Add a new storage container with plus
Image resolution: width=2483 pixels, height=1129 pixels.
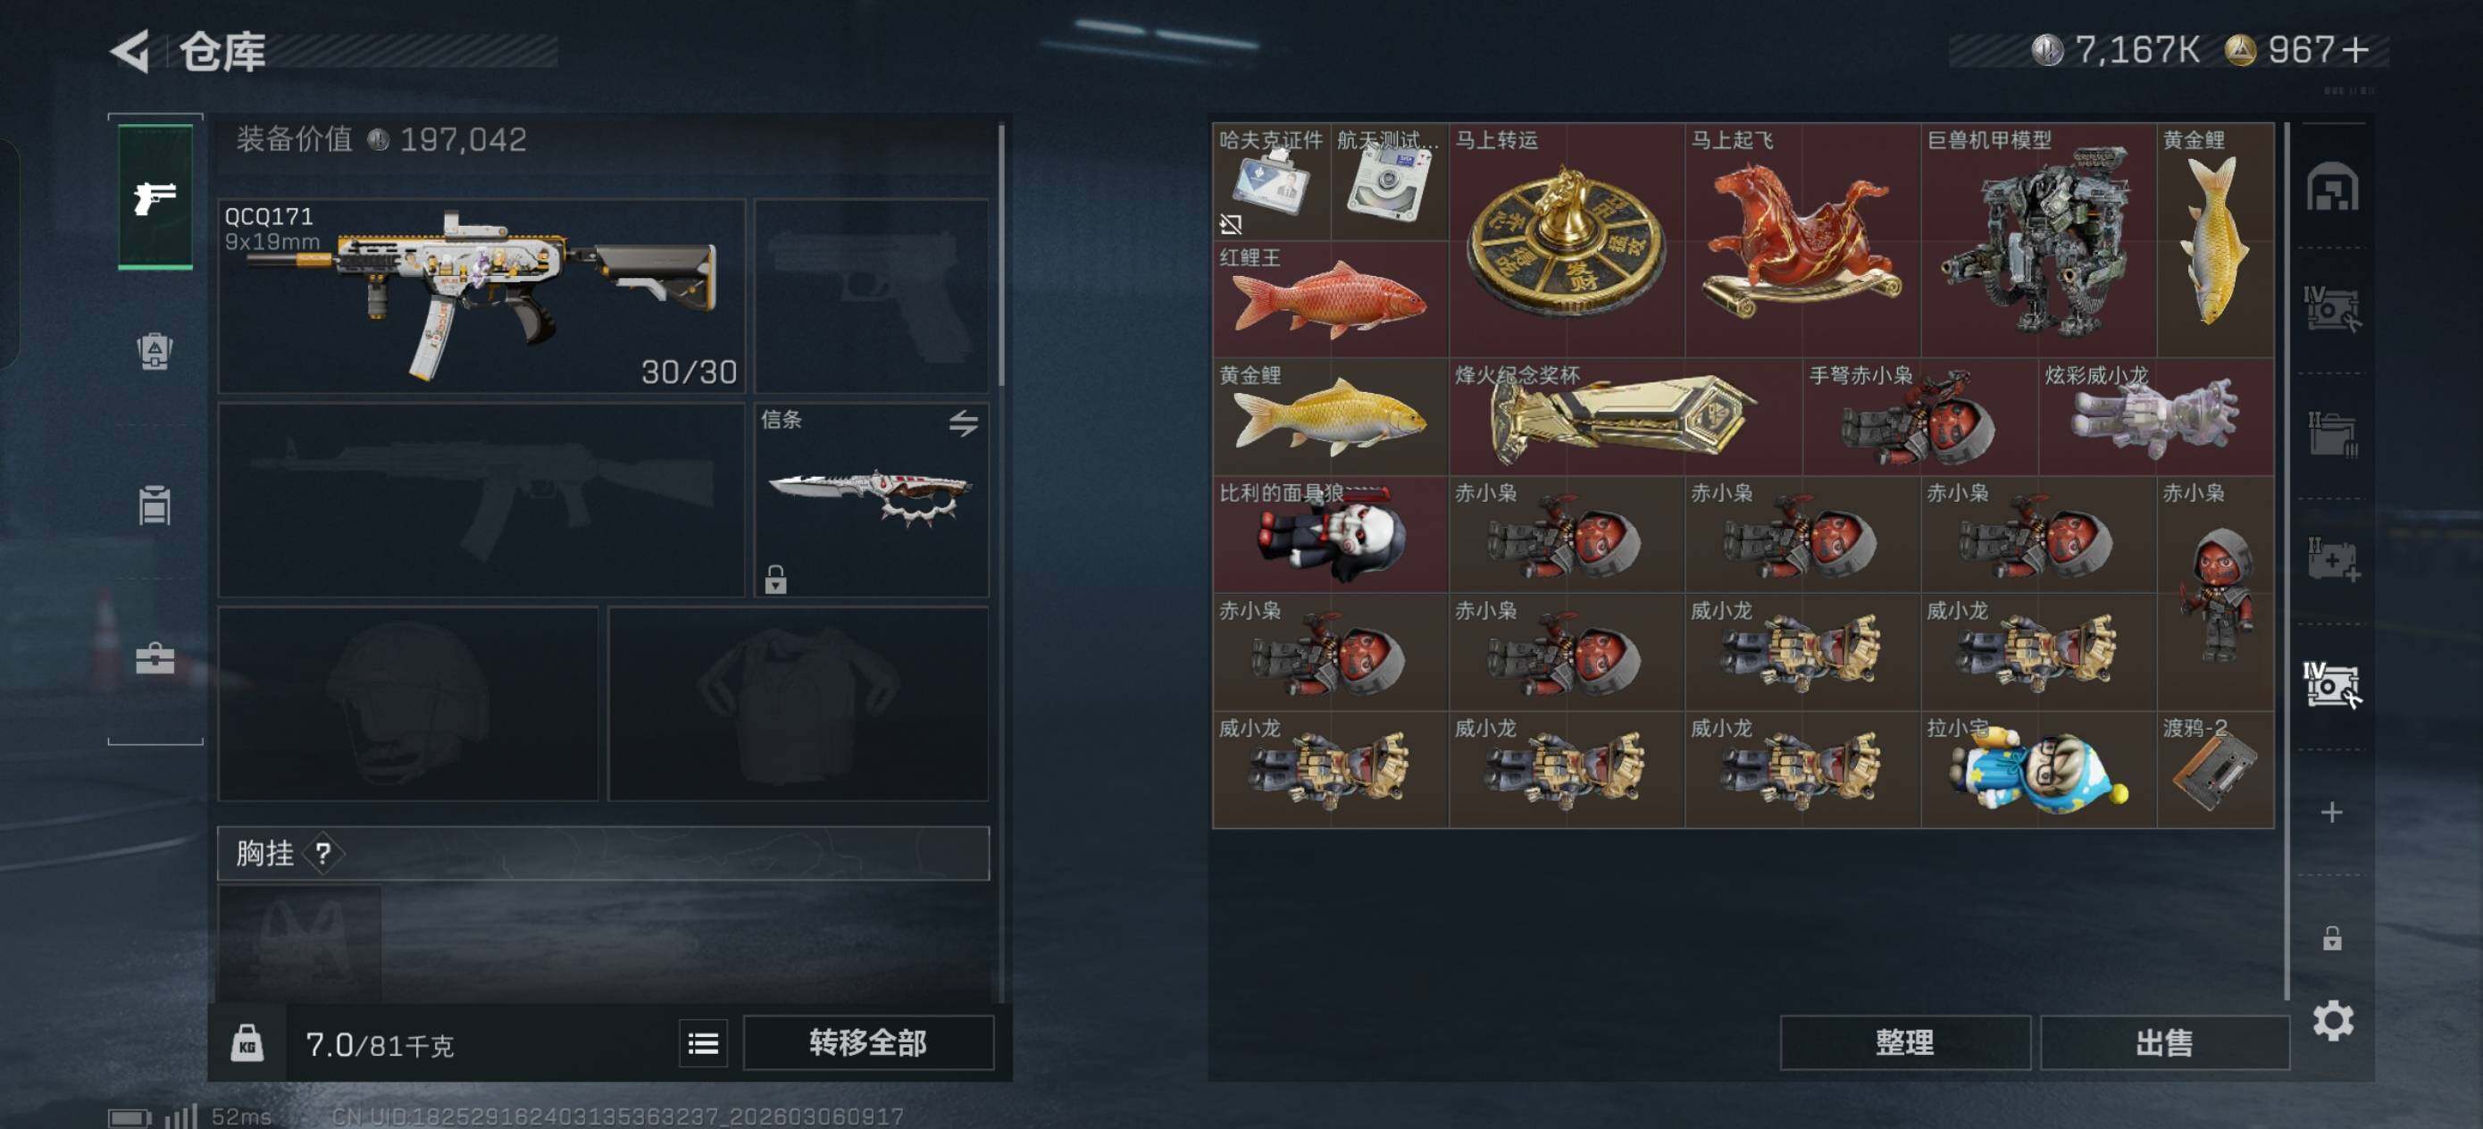point(2332,812)
